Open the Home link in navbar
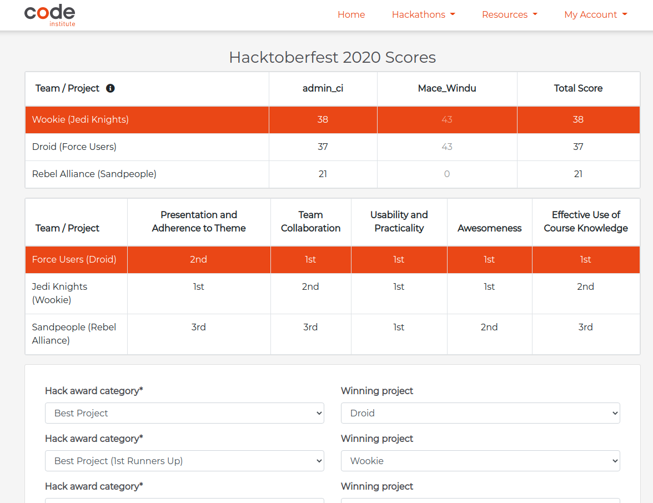Image resolution: width=653 pixels, height=503 pixels. click(x=351, y=14)
